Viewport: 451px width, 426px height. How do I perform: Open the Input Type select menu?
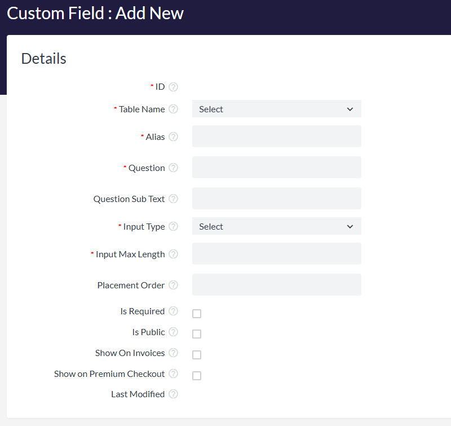tap(276, 226)
